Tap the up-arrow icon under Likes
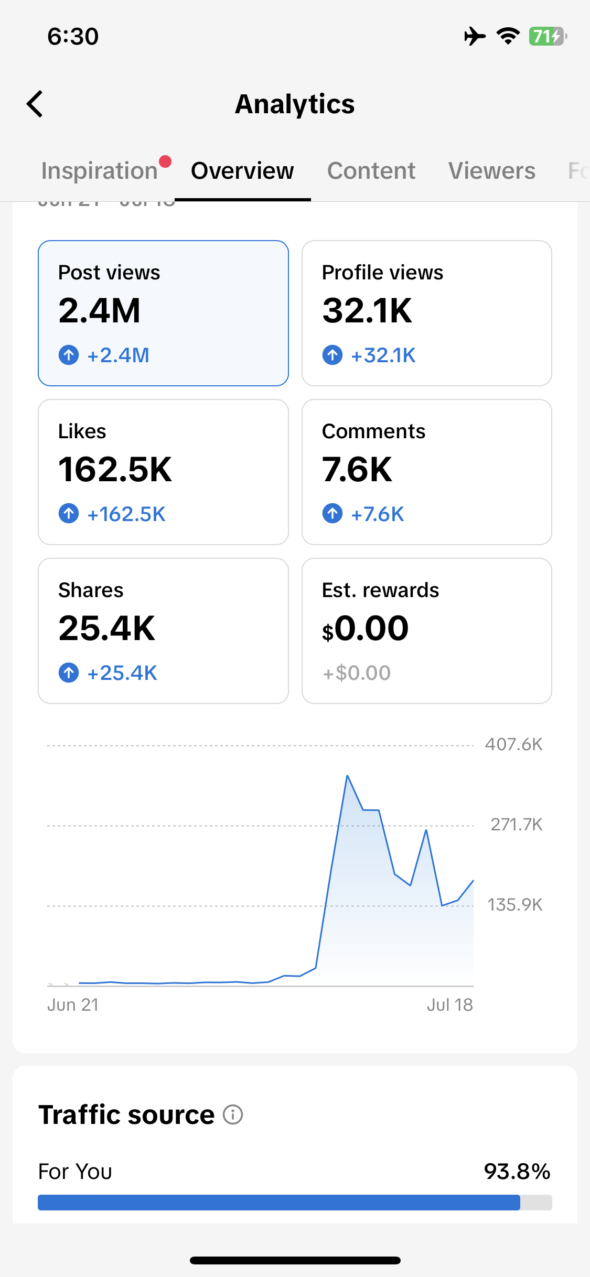Image resolution: width=590 pixels, height=1277 pixels. [x=69, y=514]
